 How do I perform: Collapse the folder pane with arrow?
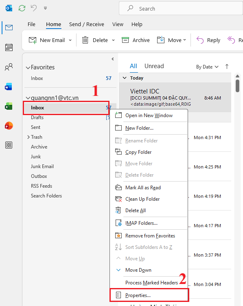pos(112,59)
